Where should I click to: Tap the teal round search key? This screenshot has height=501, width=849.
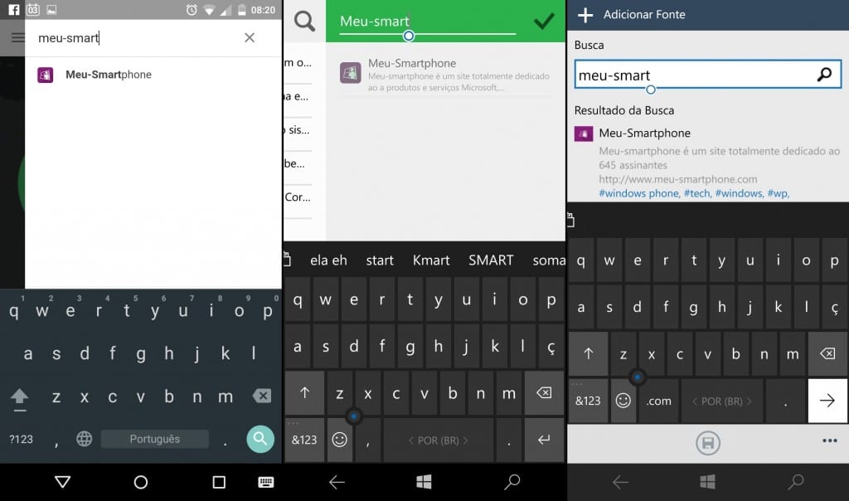260,439
